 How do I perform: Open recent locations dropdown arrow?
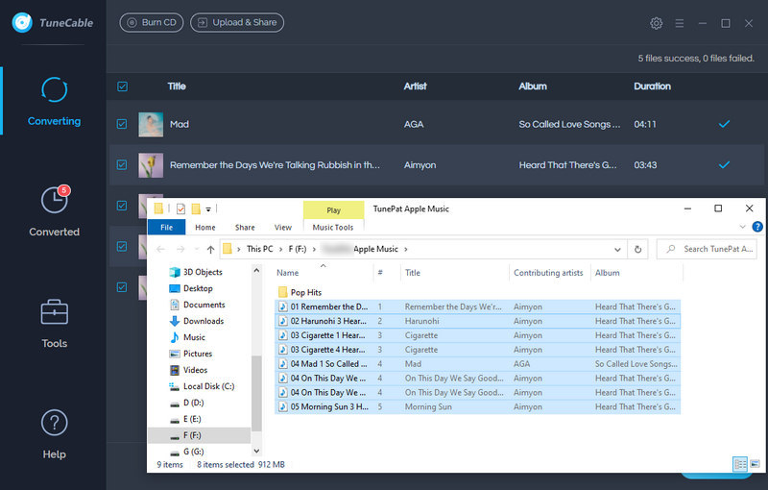(x=197, y=250)
